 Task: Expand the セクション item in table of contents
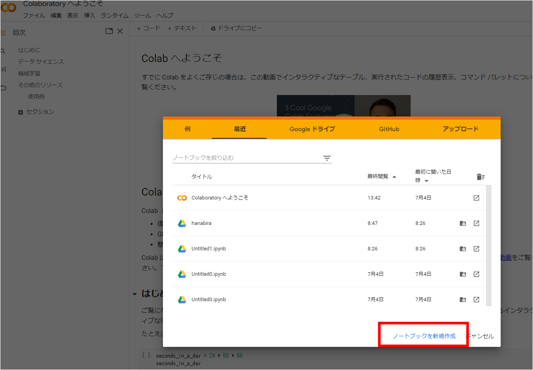21,112
